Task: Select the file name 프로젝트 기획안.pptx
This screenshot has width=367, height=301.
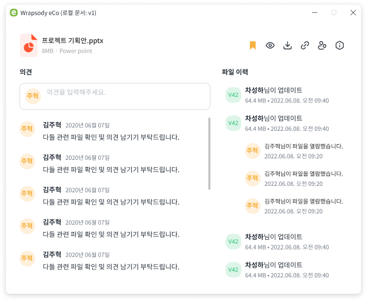Action: click(x=73, y=41)
